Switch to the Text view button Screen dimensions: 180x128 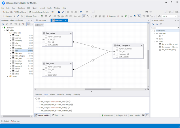click(x=55, y=115)
